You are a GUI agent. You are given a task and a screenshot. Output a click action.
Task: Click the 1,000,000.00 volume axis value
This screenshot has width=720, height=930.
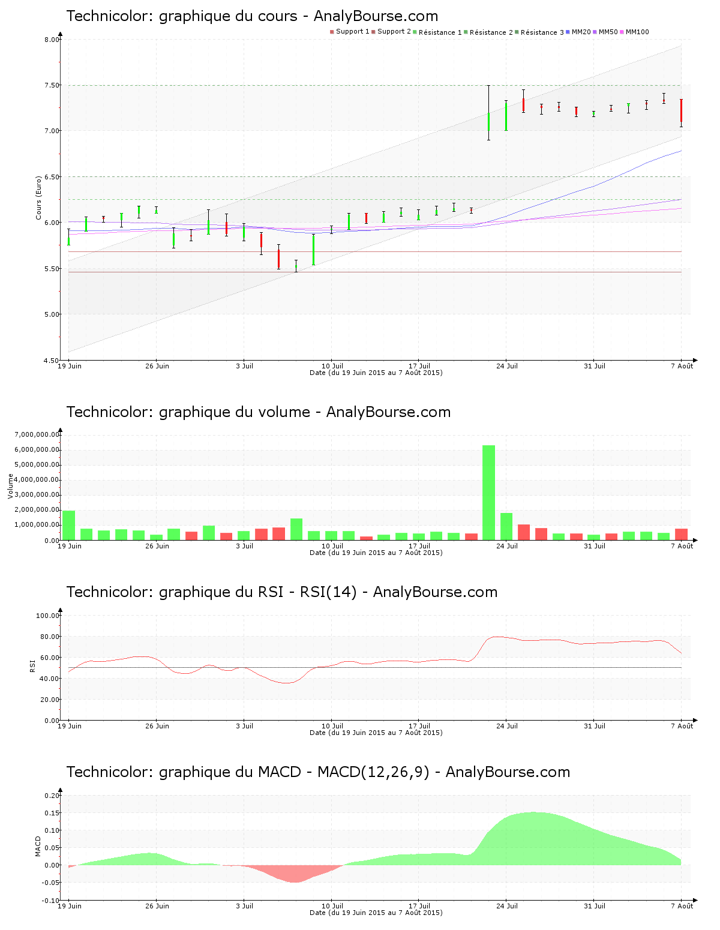[37, 525]
